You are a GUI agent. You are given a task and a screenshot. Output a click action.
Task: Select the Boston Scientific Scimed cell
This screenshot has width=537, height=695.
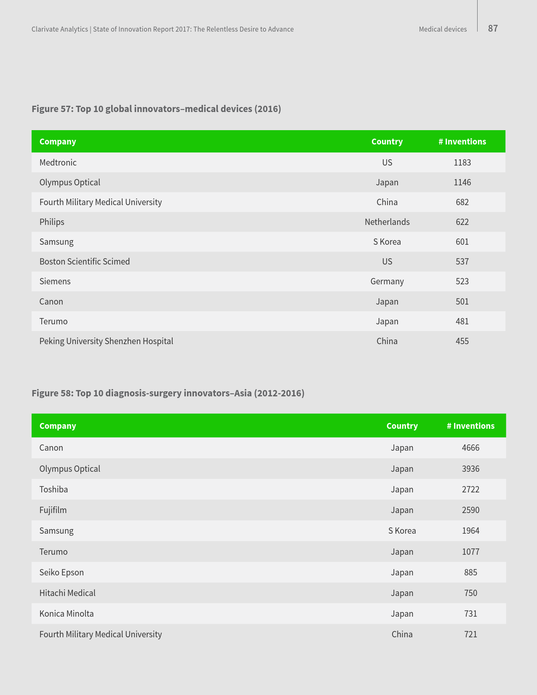coord(85,262)
